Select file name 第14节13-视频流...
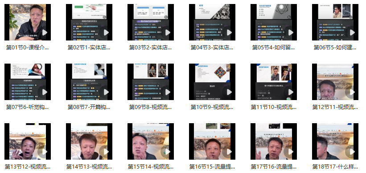Viewport: 366px width, 173px height. pyautogui.click(x=89, y=167)
